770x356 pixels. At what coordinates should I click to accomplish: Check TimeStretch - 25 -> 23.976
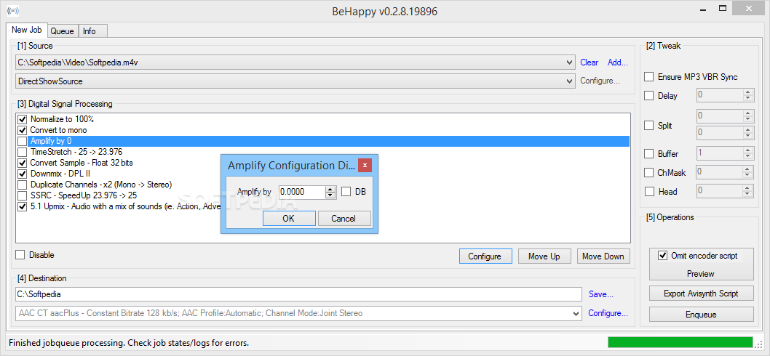point(22,152)
